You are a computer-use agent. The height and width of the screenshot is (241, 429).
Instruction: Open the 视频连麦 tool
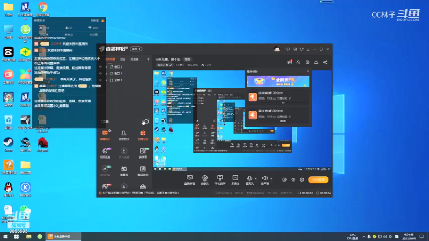(105, 153)
